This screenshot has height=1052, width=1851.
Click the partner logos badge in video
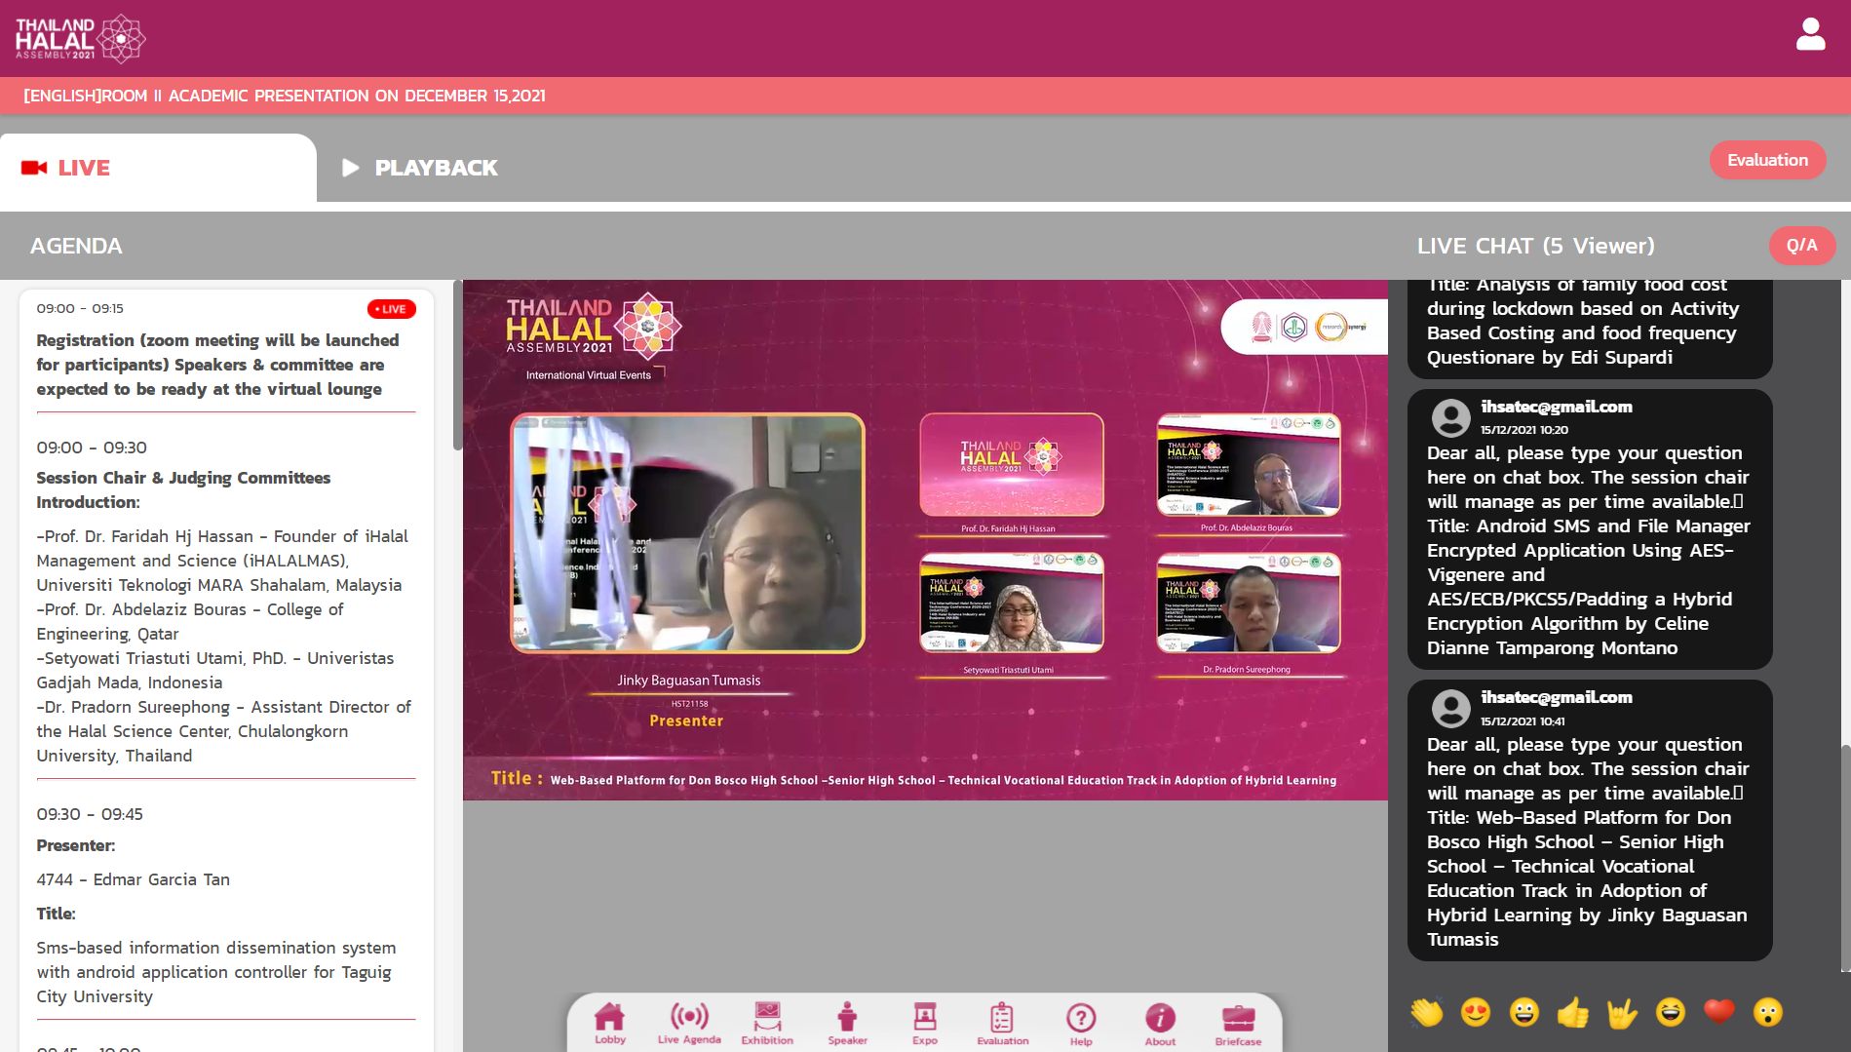click(1304, 327)
